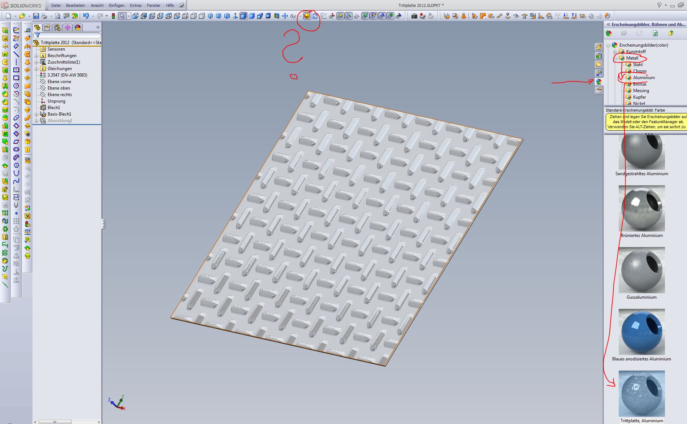Select the Stahl appearance folder
Screen dimensions: 687x424
634,65
